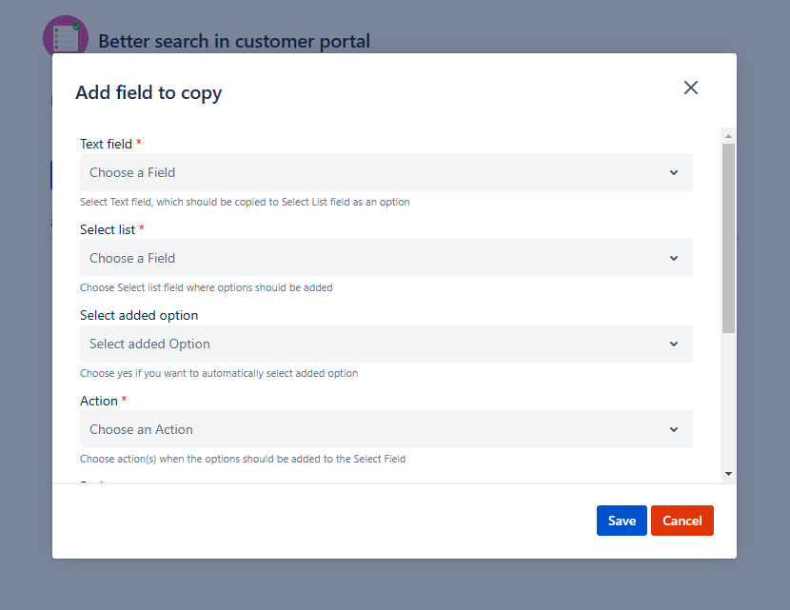Click the Text field chevron arrow
Viewport: 790px width, 610px height.
pyautogui.click(x=674, y=173)
